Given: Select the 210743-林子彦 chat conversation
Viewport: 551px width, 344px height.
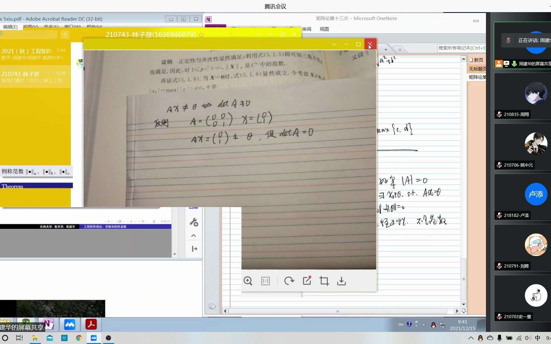Looking at the screenshot, I should 35,76.
